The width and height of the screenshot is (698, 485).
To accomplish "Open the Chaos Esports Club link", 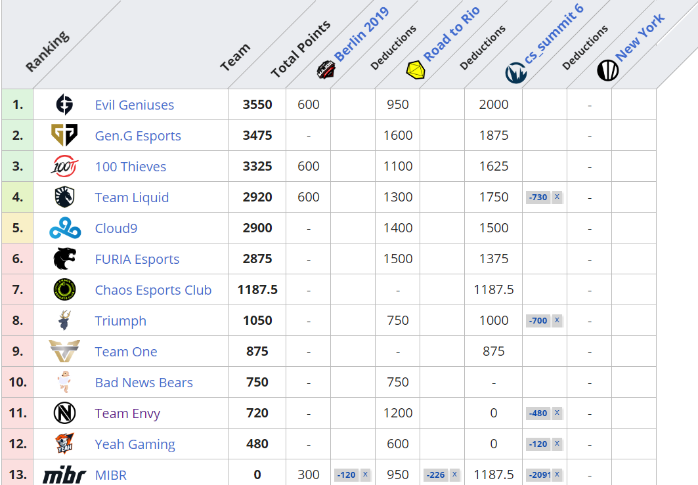I will click(x=153, y=290).
